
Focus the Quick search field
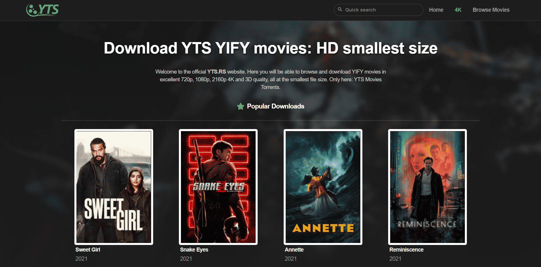coord(378,10)
